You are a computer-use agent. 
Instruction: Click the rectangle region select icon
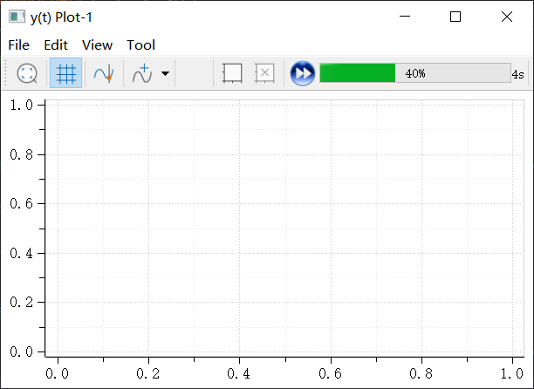(x=231, y=73)
